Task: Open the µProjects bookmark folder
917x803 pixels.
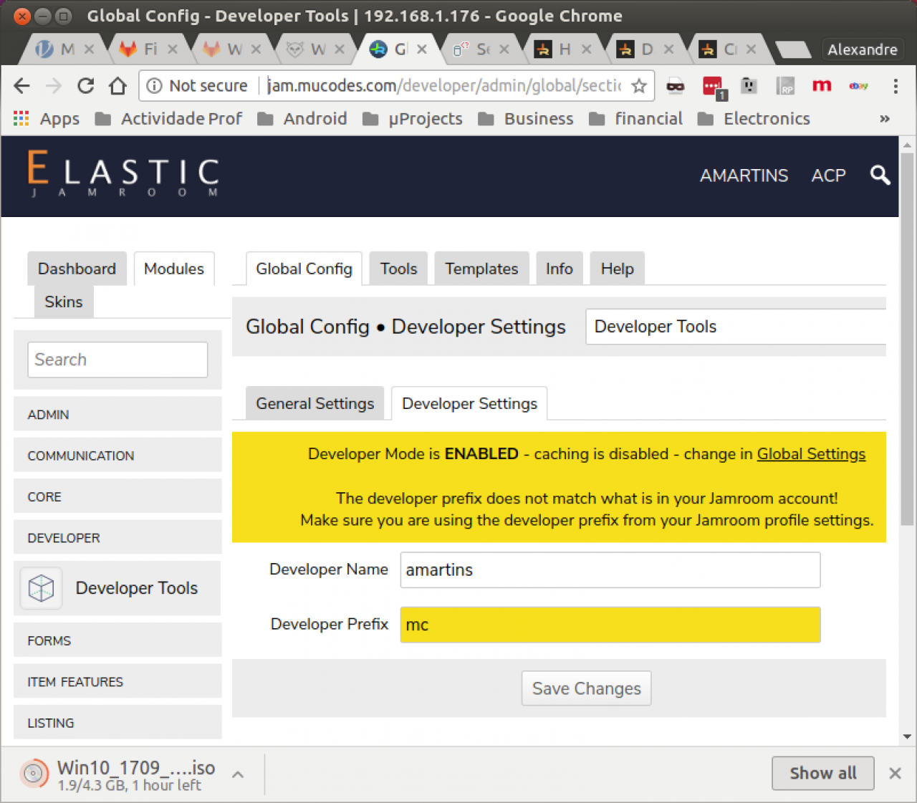Action: 413,118
